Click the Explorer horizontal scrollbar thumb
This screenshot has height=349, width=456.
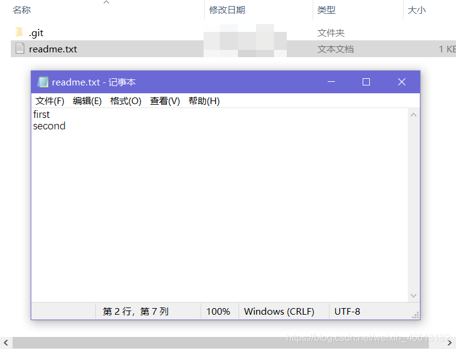(x=220, y=343)
